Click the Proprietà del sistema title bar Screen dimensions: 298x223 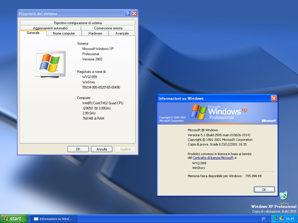(70, 14)
